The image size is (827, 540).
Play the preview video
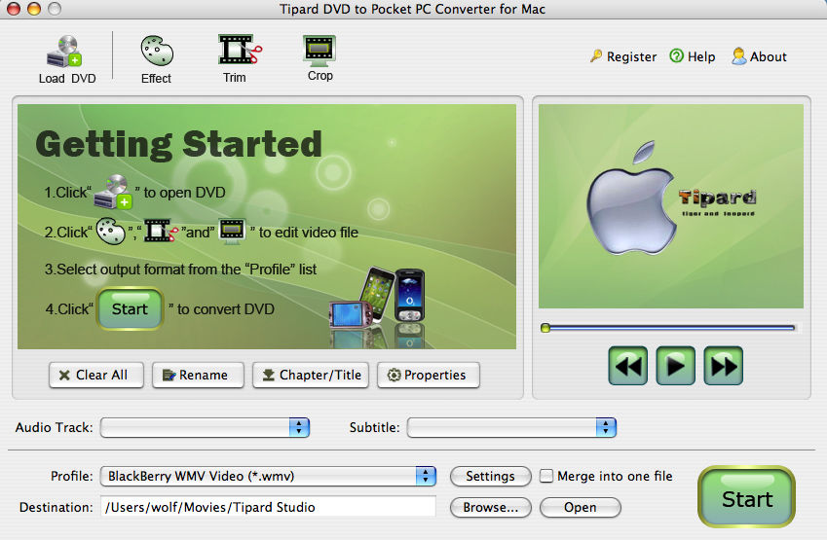pos(676,366)
